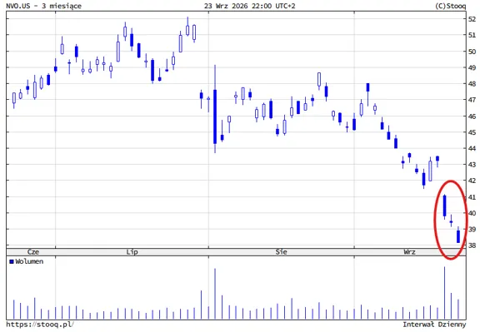The height and width of the screenshot is (332, 480).
Task: Click the 47 price axis label
Action: 472,100
